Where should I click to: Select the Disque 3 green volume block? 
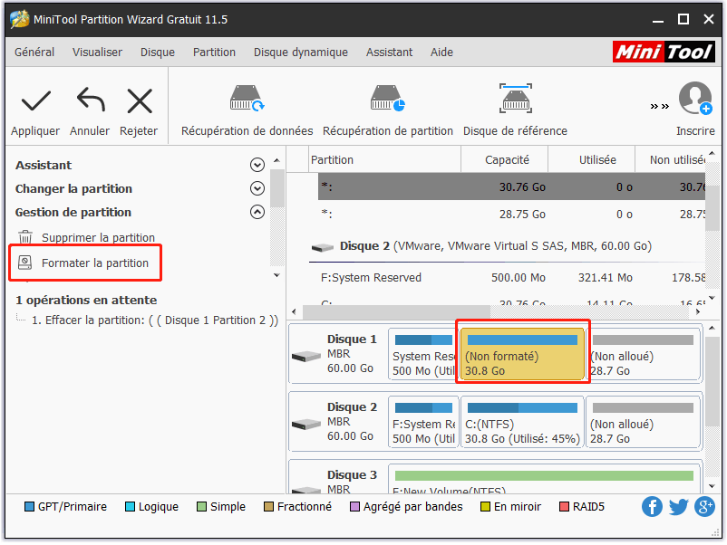[x=544, y=479]
